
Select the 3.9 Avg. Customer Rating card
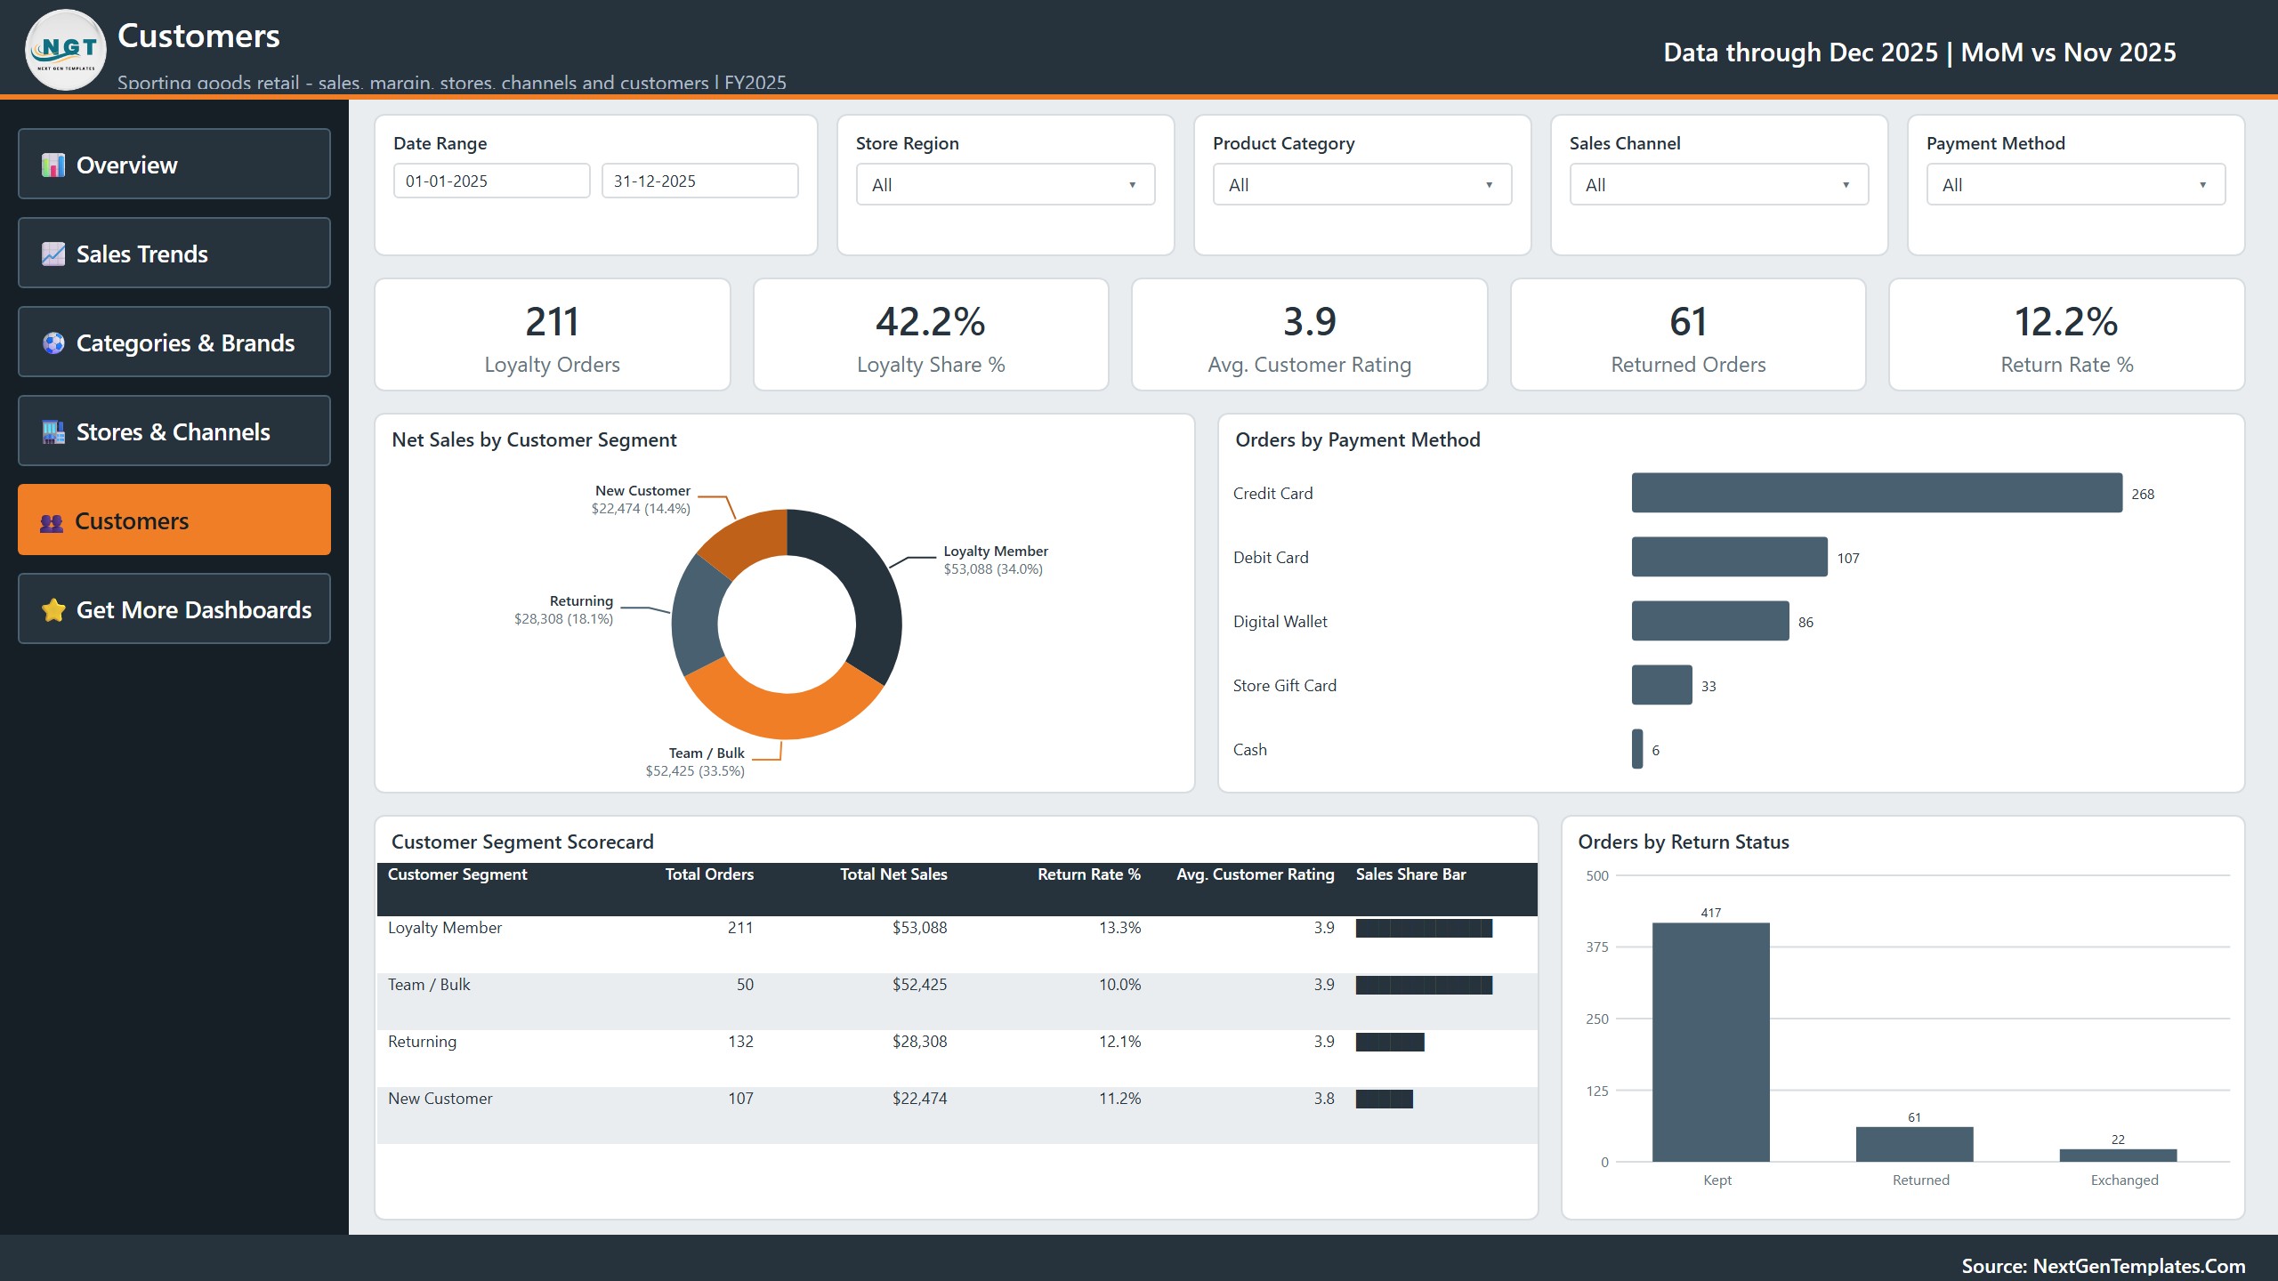[x=1310, y=334]
